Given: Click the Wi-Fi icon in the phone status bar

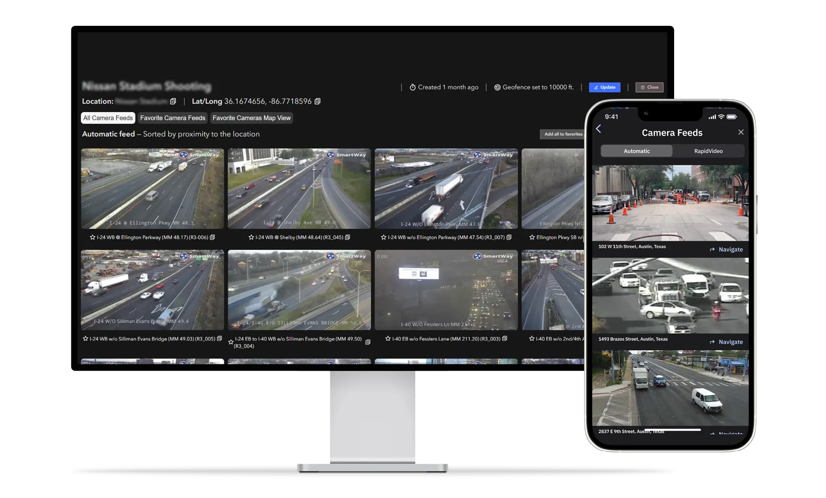Looking at the screenshot, I should click(x=721, y=117).
